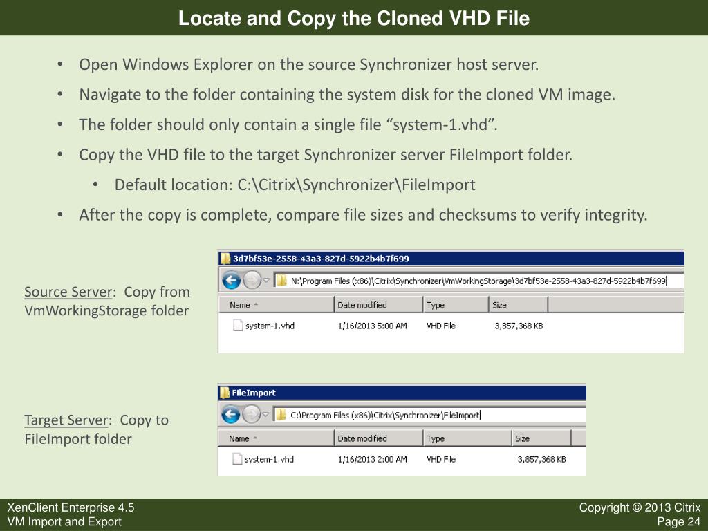Click the 3d7bf53e-2558 window title text
Screen dimensions: 708x531
321,259
